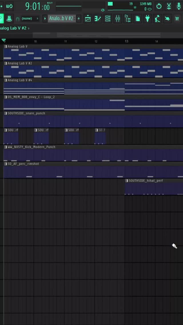
Task: Toggle the eye icon beside the oscilloscope
Action: (x=103, y=10)
